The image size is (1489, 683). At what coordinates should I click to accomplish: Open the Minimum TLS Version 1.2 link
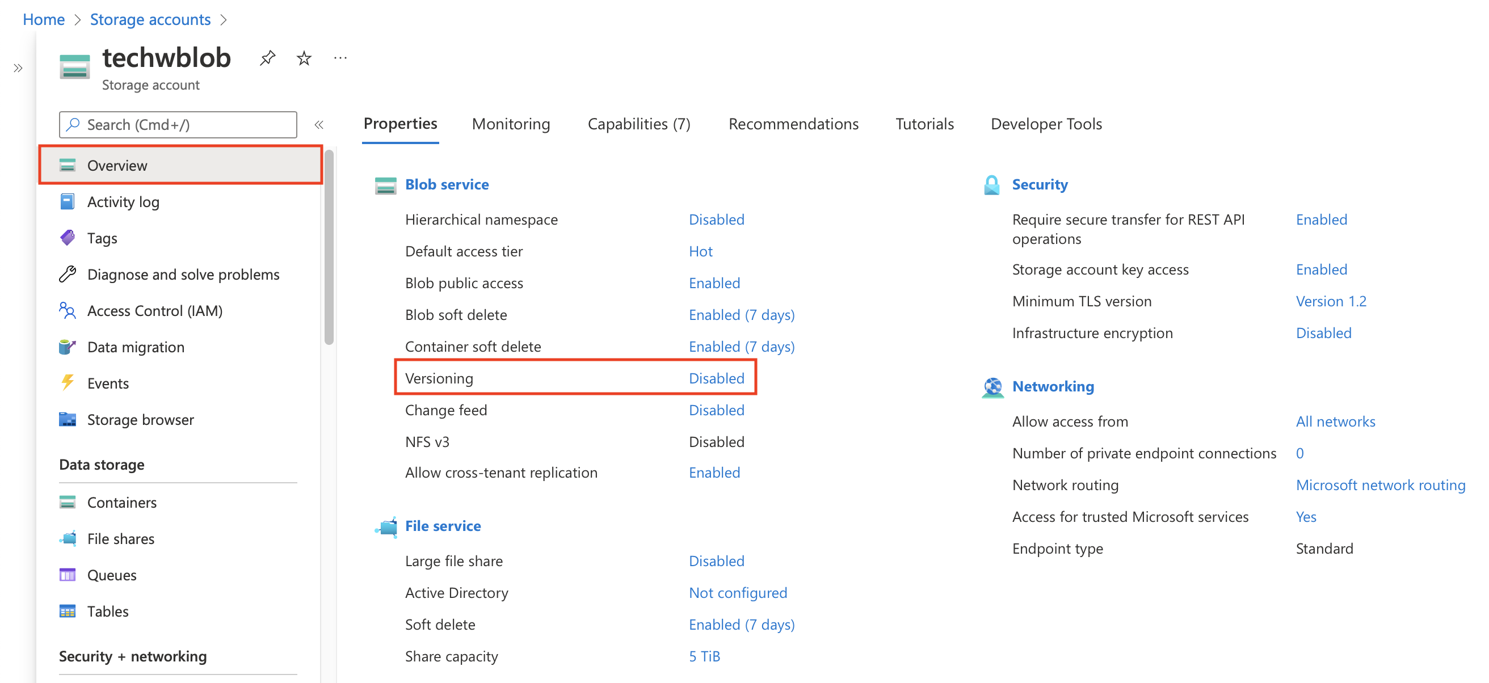tap(1331, 301)
